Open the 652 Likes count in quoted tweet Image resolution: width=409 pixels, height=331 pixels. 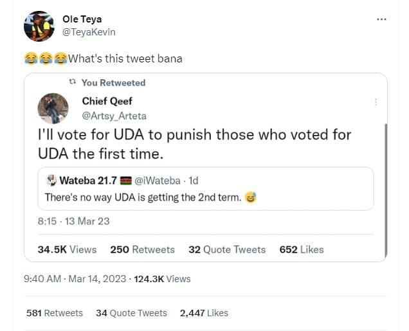tap(302, 249)
